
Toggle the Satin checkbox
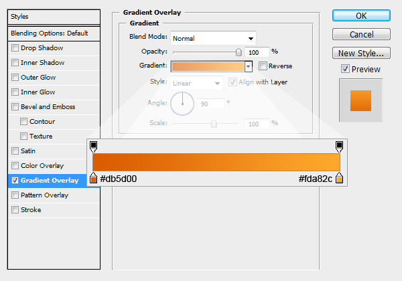[x=15, y=151]
